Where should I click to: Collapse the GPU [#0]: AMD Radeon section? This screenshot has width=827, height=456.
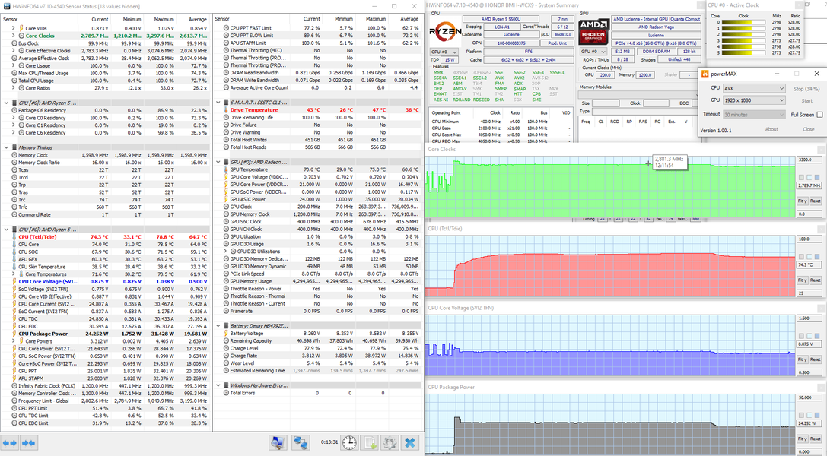click(218, 162)
